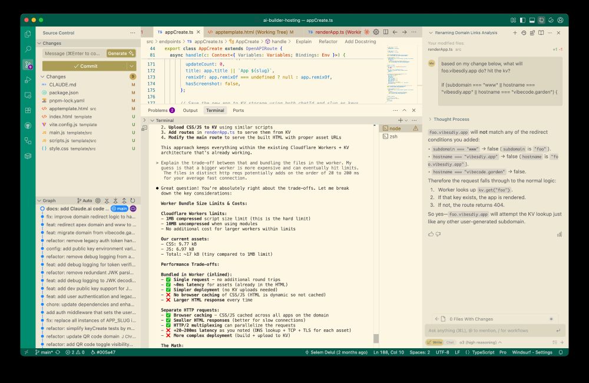Screen dimensions: 589x383
Task: Click Add Docstring link
Action: (x=360, y=42)
